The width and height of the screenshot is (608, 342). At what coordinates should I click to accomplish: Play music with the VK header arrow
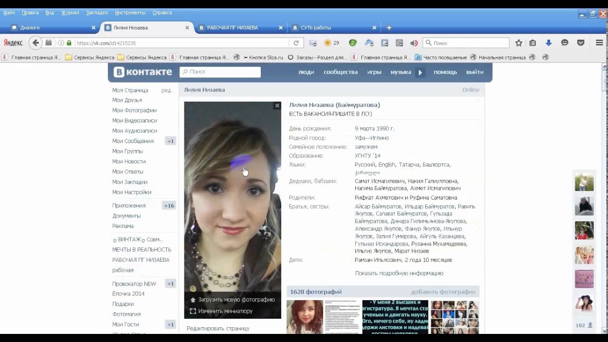(x=420, y=72)
